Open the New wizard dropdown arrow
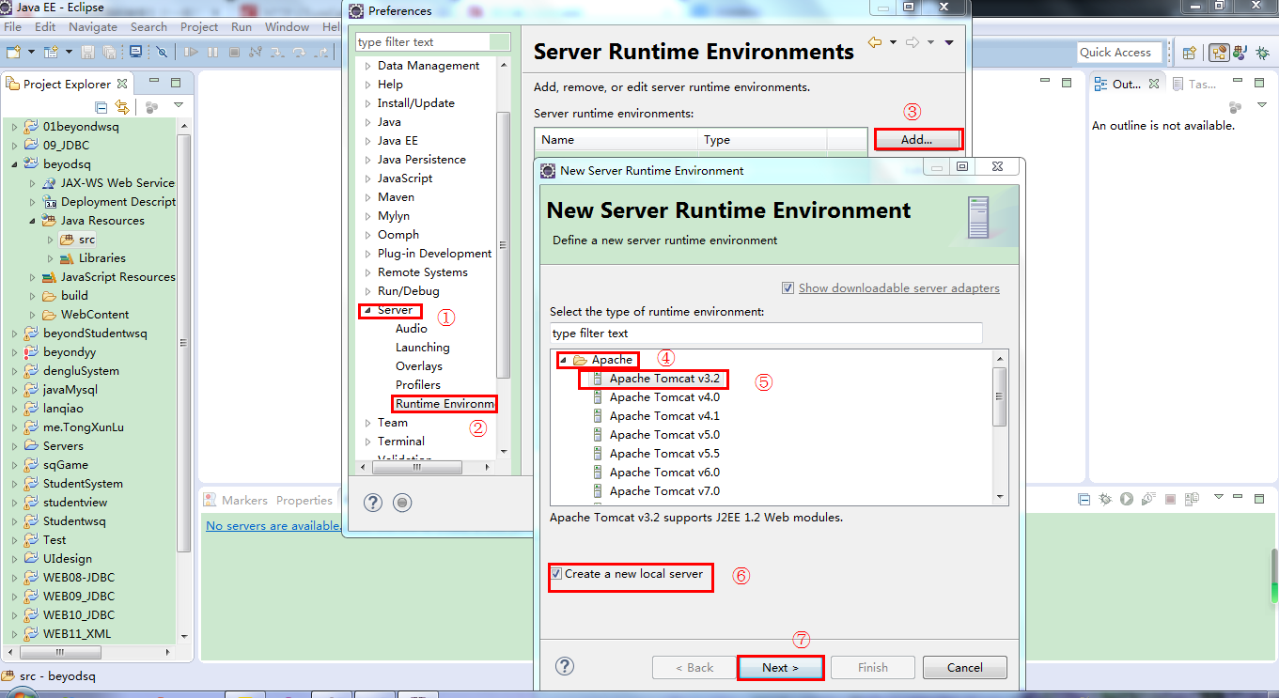 coord(32,53)
